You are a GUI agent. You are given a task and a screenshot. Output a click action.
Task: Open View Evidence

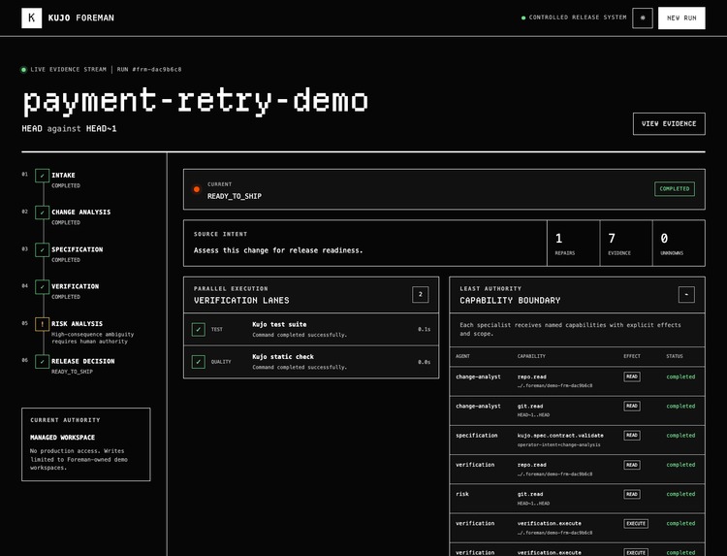[669, 124]
